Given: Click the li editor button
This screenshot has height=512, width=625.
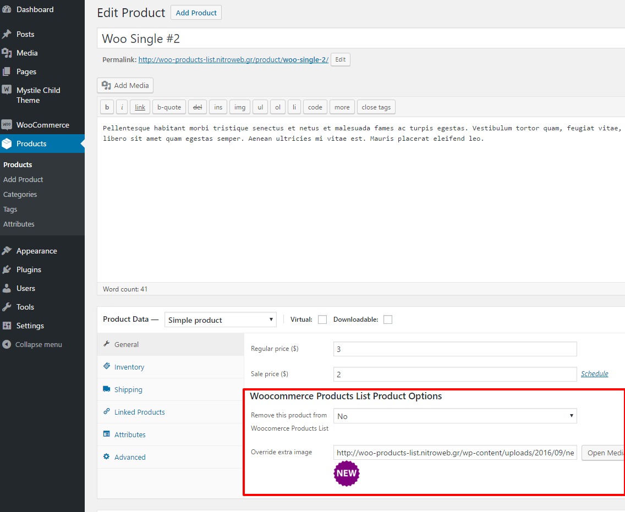Looking at the screenshot, I should click(294, 107).
